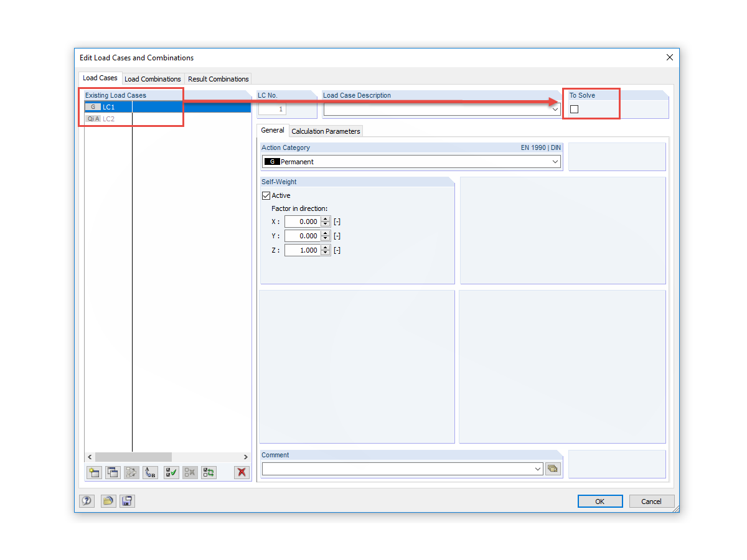Viewport: 747px width, 560px height.
Task: Increase the X direction factor
Action: (326, 219)
